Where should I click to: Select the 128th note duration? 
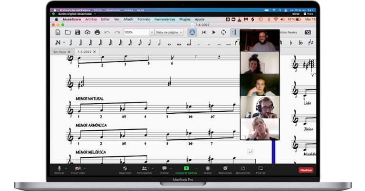tap(101, 42)
